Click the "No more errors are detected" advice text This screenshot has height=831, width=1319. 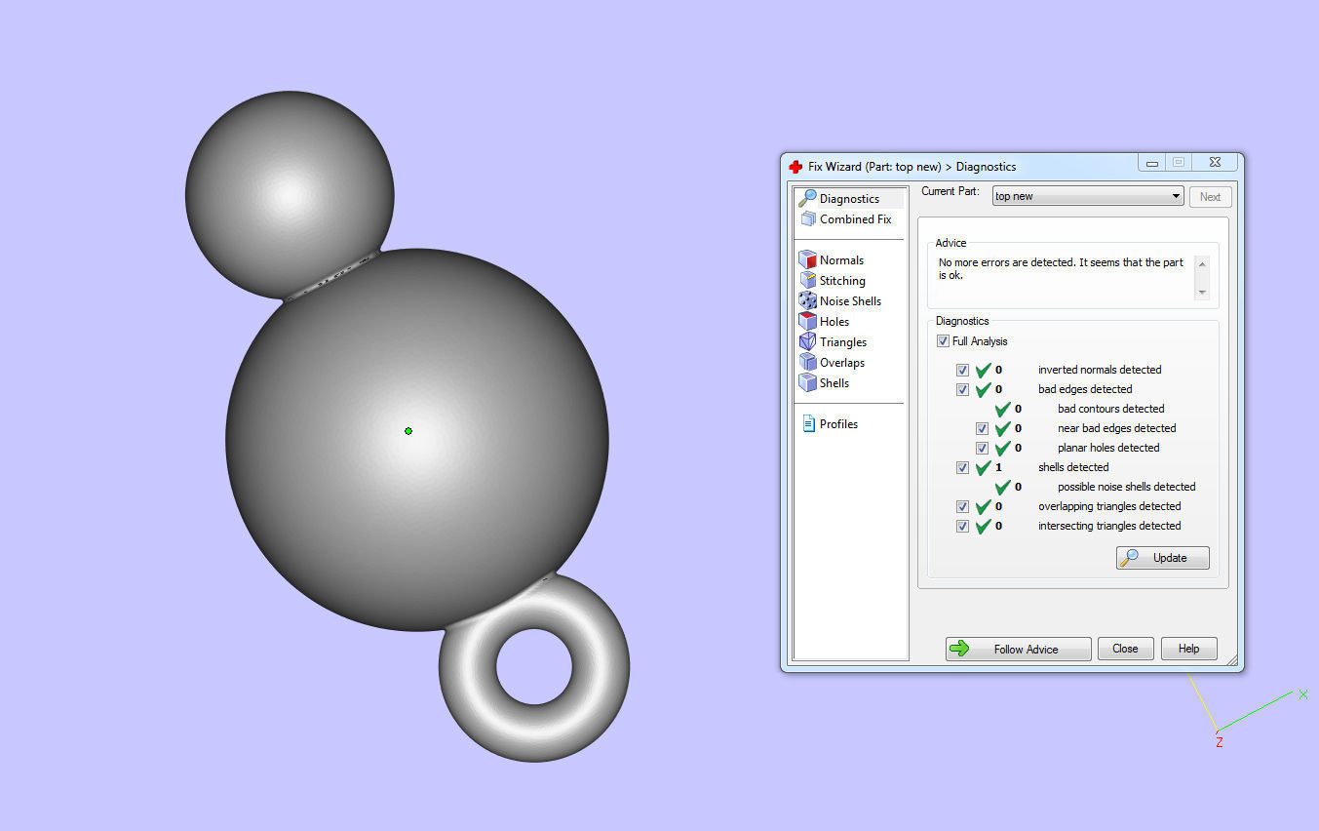[x=1061, y=268]
